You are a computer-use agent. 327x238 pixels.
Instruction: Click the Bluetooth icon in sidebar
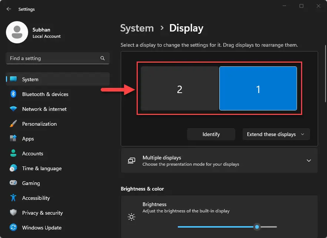[x=13, y=94]
